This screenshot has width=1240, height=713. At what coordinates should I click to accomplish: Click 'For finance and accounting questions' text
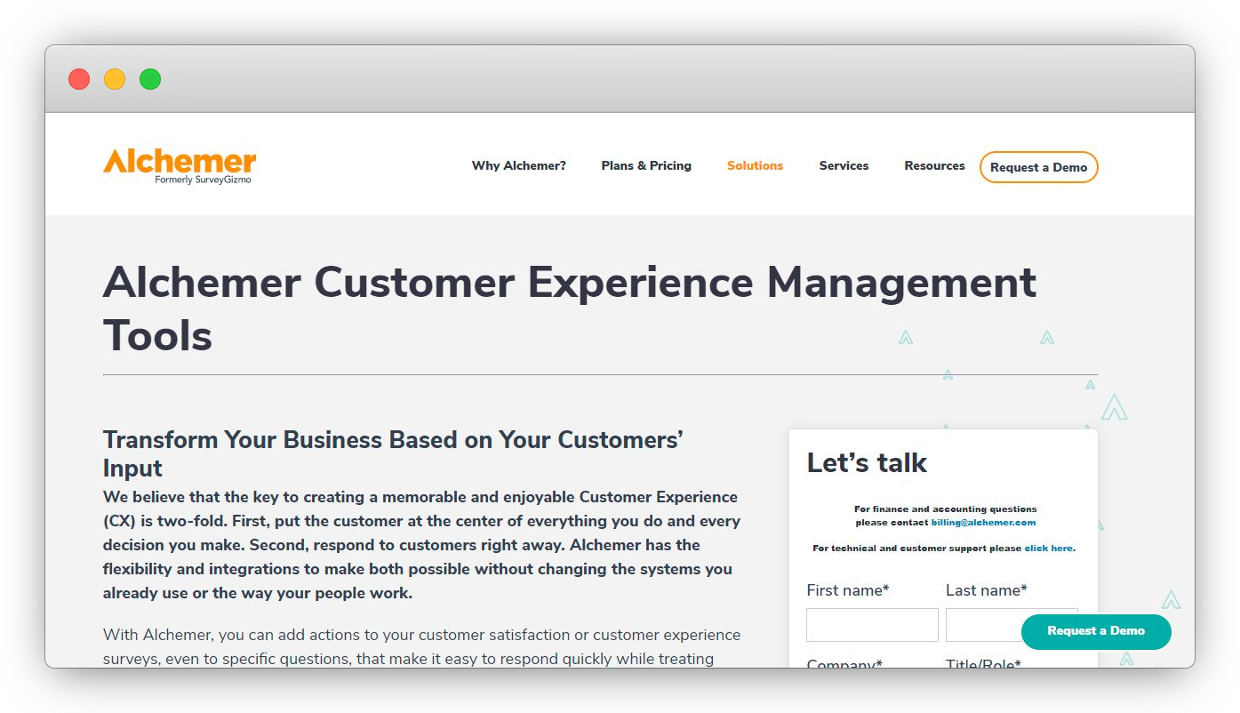[x=946, y=509]
